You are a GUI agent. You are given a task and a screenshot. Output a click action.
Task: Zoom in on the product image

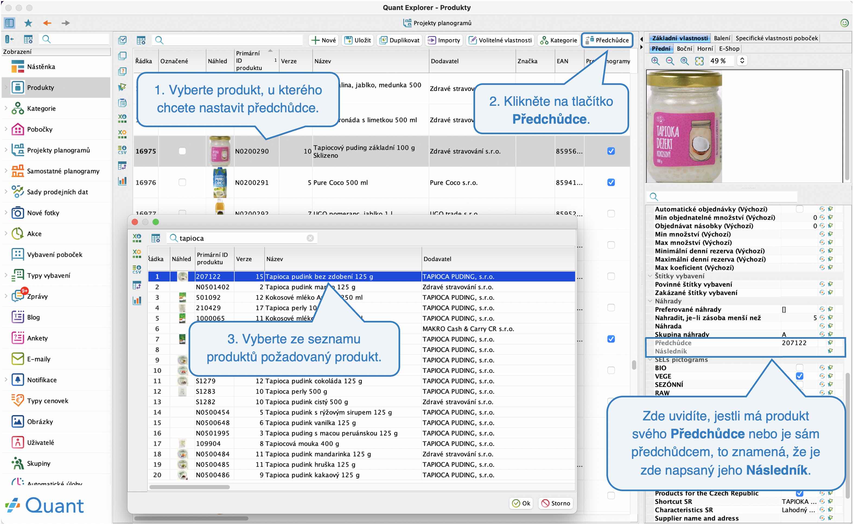[x=655, y=61]
